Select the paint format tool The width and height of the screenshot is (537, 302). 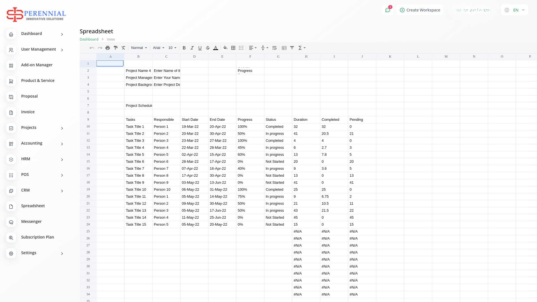click(x=116, y=48)
